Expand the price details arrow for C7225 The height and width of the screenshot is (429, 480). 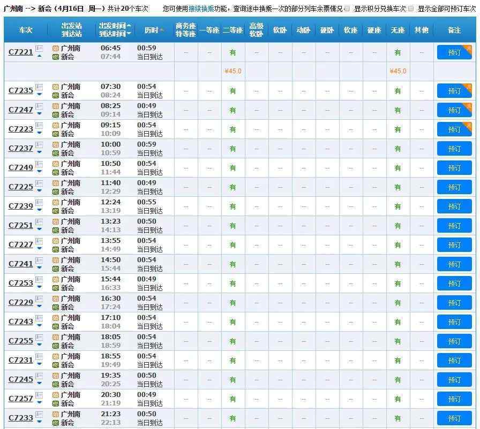39,190
